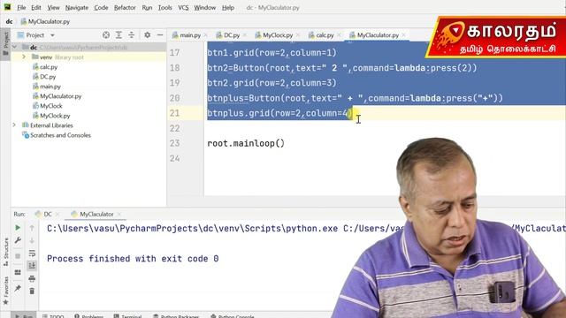
Task: Click the stop process square icon
Action: click(18, 256)
